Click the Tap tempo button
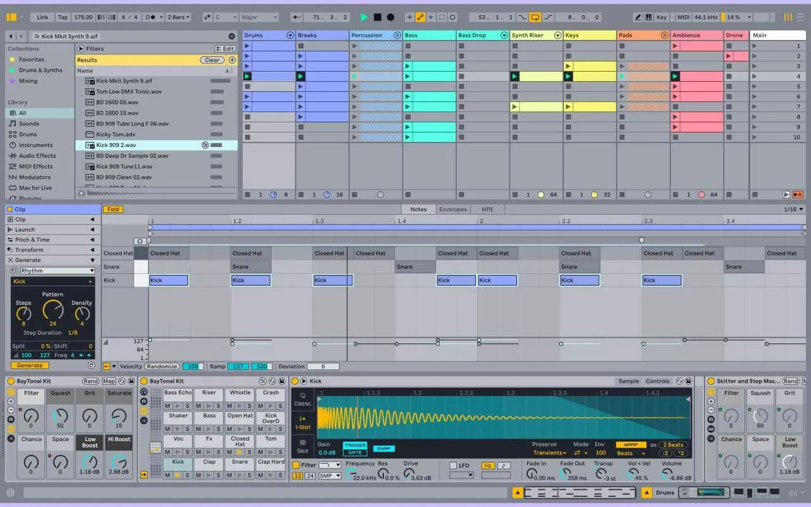Viewport: 811px width, 507px height. [63, 17]
